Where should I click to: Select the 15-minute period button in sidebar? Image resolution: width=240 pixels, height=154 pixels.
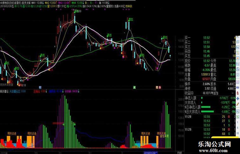click(x=238, y=133)
